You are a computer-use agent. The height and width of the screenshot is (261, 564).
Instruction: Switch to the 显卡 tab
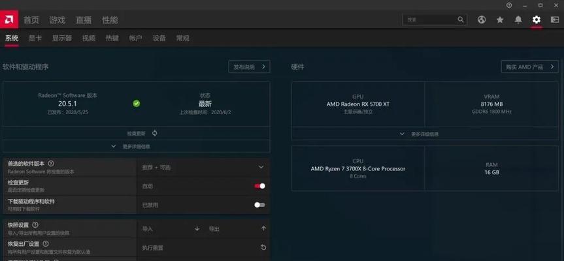pyautogui.click(x=35, y=38)
